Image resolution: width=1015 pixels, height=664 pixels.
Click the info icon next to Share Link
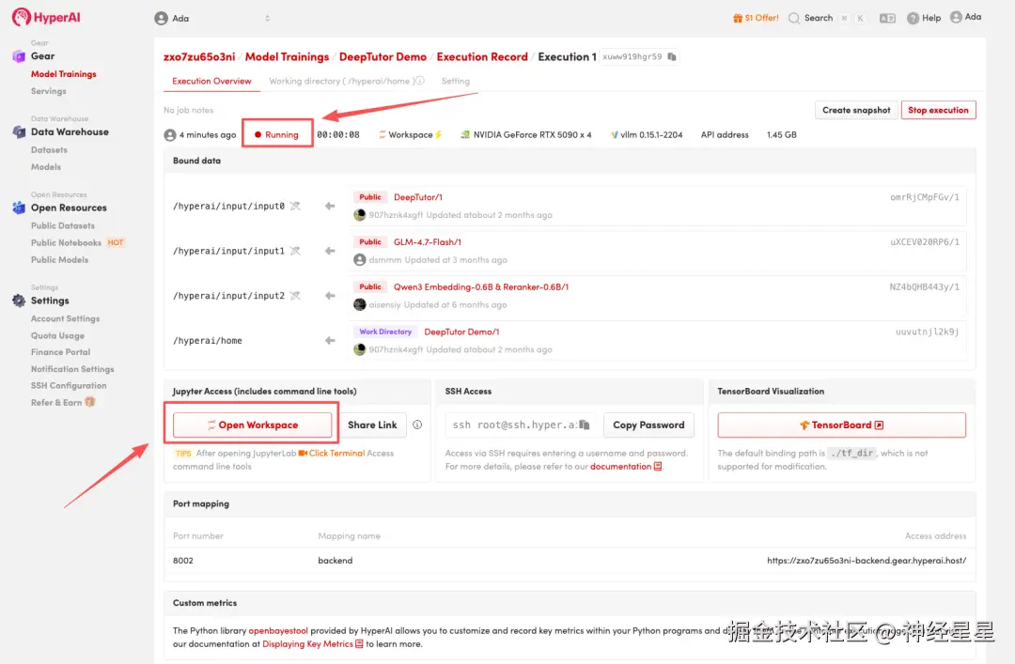coord(417,425)
